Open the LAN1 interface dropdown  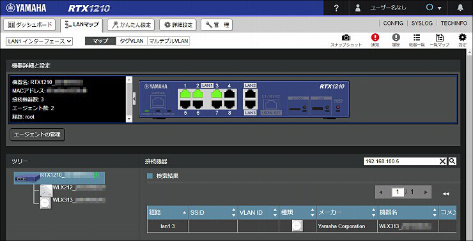tap(39, 41)
